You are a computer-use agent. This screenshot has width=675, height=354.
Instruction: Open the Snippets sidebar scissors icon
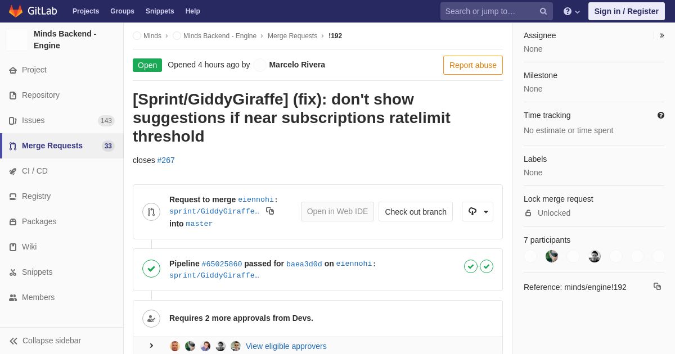pyautogui.click(x=13, y=273)
